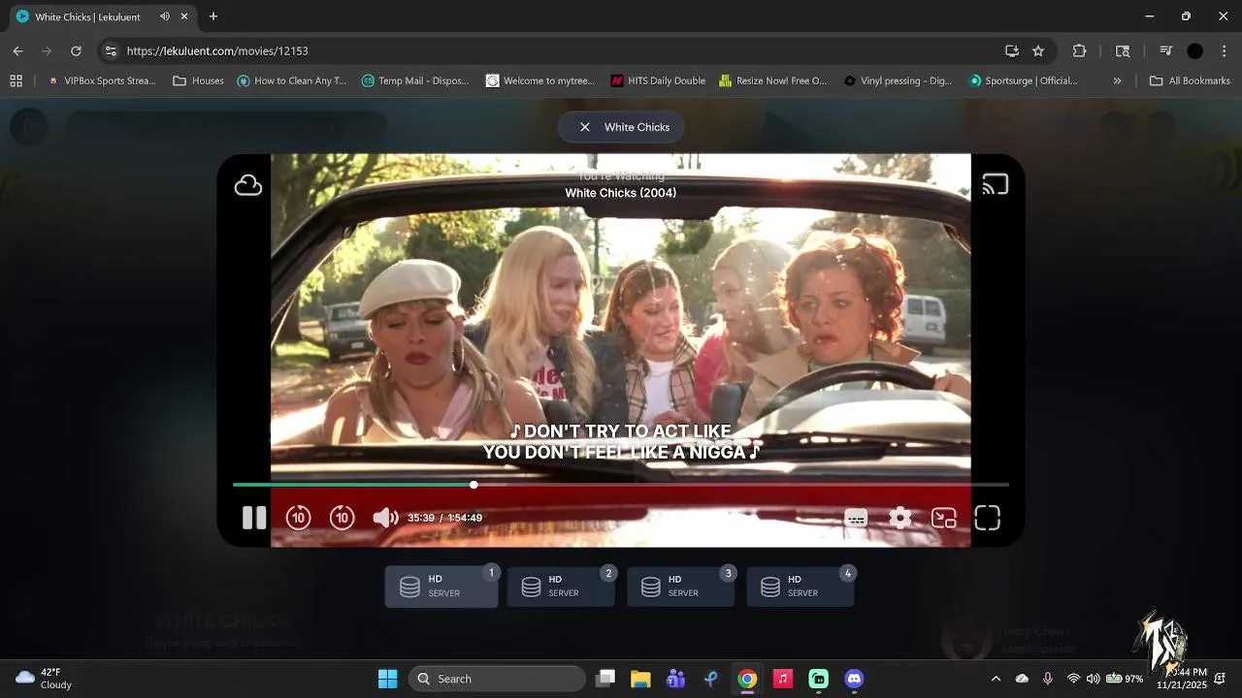Open the pink music app on taskbar
This screenshot has height=698, width=1242.
[x=783, y=679]
